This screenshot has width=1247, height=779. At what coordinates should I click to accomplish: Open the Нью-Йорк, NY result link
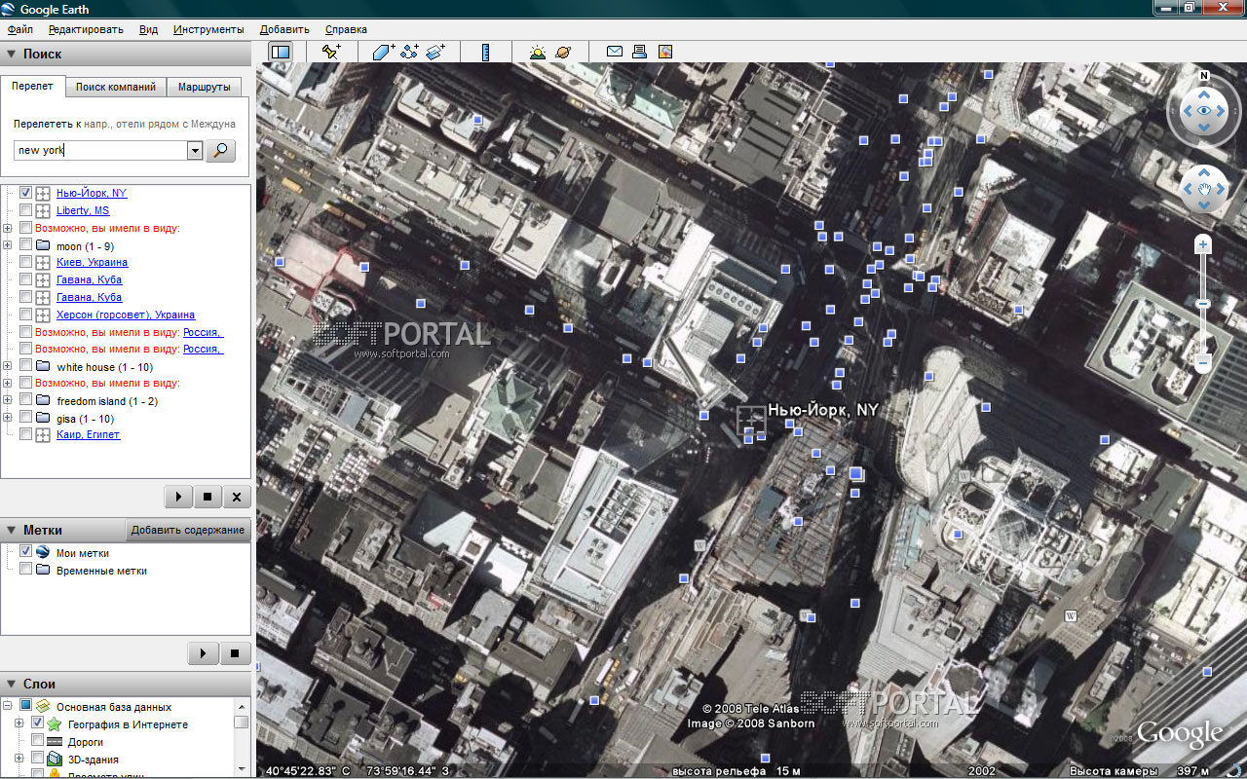point(92,193)
